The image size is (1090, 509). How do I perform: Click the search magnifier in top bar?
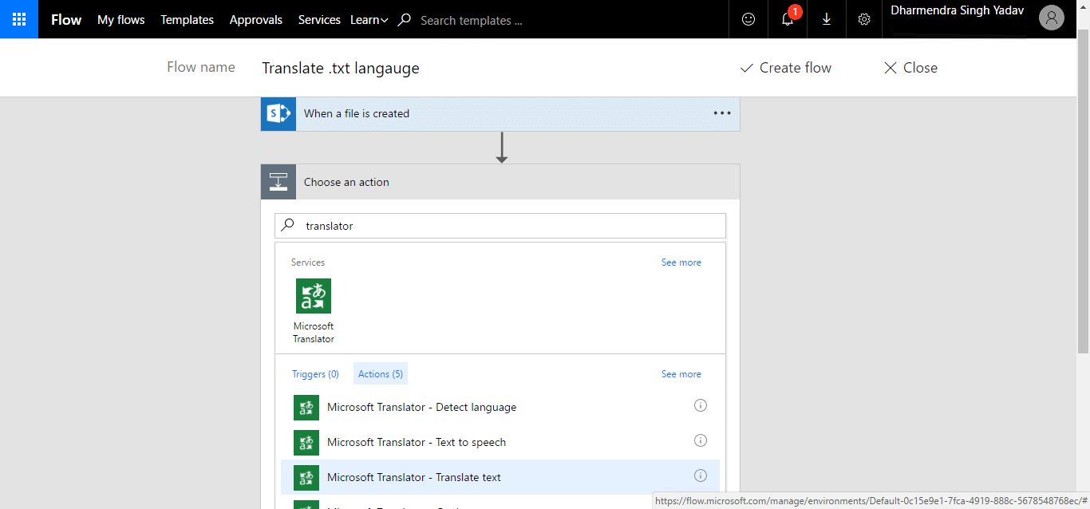(x=405, y=20)
